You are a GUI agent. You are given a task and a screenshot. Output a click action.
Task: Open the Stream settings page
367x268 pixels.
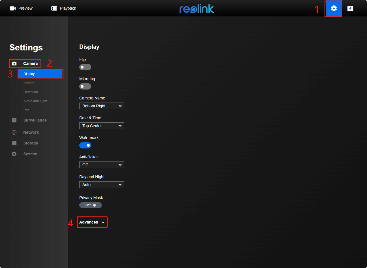pos(29,83)
